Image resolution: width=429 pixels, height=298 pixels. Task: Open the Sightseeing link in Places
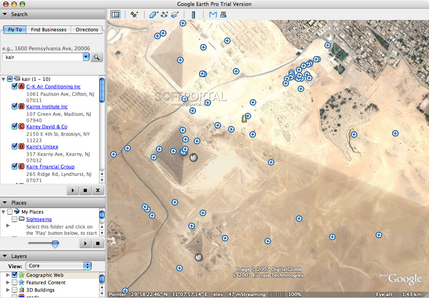(x=39, y=219)
